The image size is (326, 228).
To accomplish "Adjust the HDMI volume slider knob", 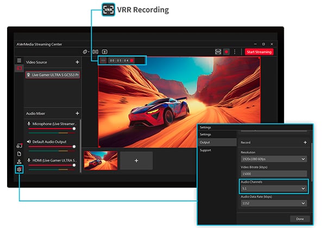I will (74, 165).
